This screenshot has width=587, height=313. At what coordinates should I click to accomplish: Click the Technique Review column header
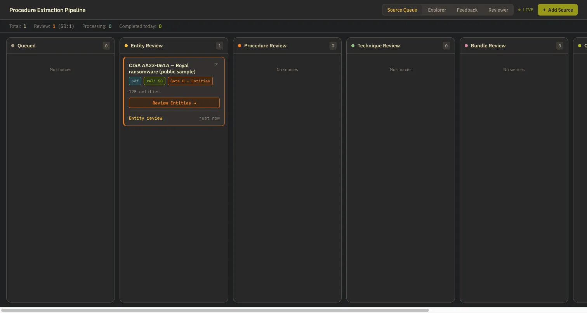(401, 46)
